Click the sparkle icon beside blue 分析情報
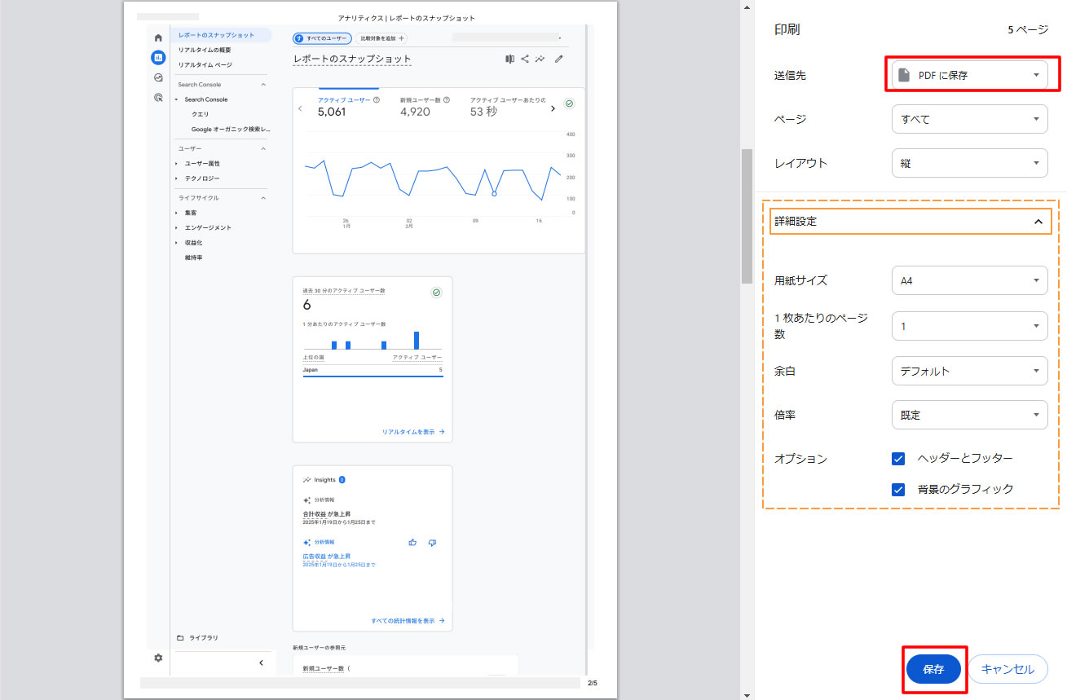 tap(306, 542)
